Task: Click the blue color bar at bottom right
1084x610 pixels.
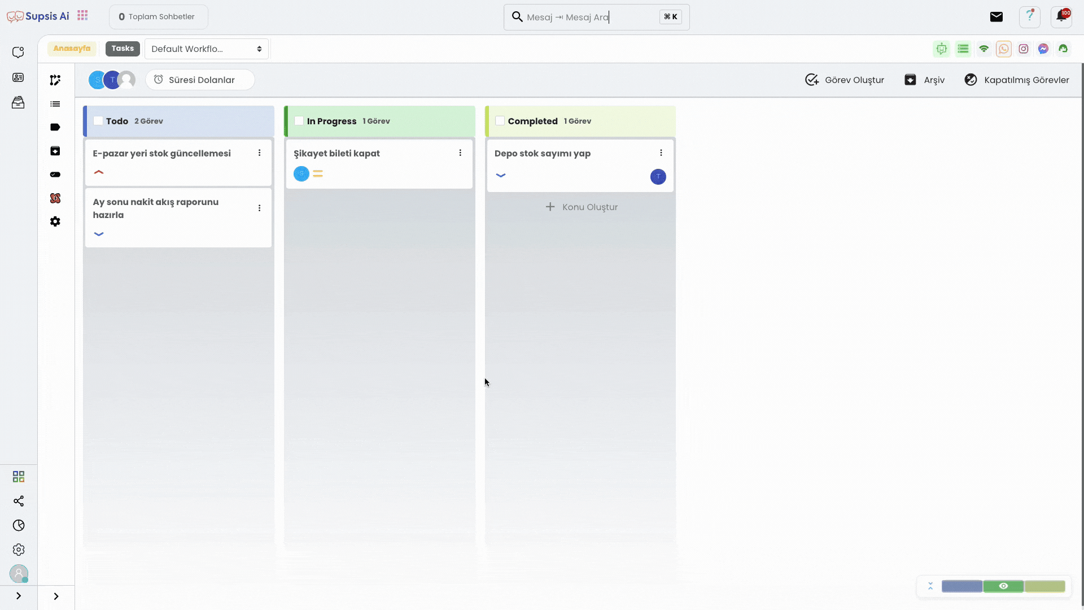Action: click(x=962, y=586)
